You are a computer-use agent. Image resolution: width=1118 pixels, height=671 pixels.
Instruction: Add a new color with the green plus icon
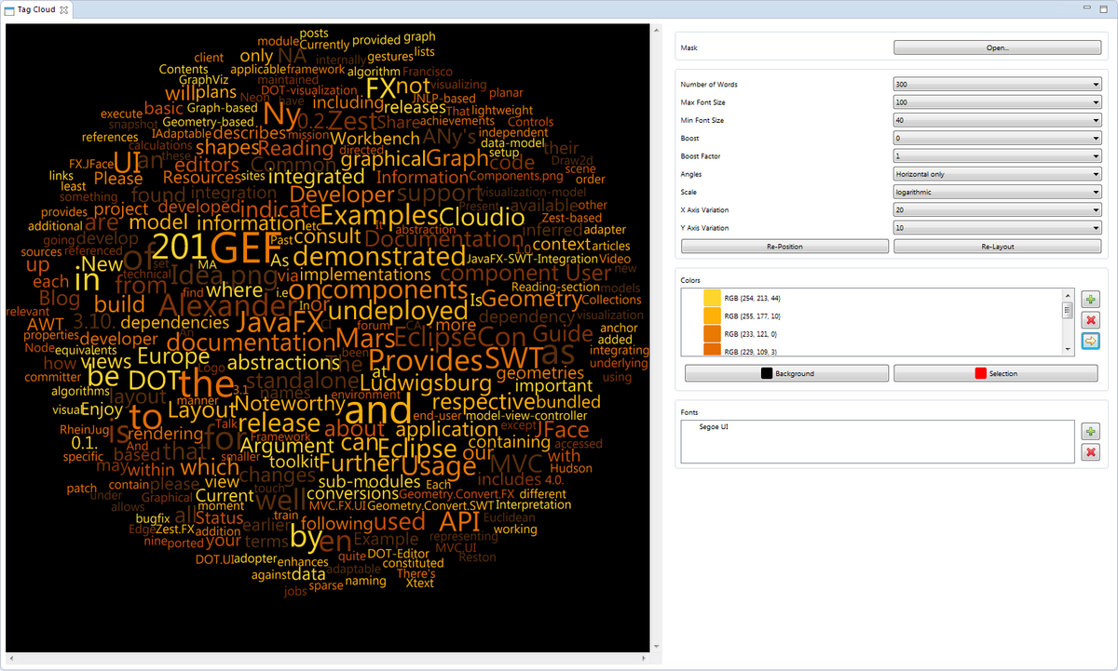pos(1090,299)
